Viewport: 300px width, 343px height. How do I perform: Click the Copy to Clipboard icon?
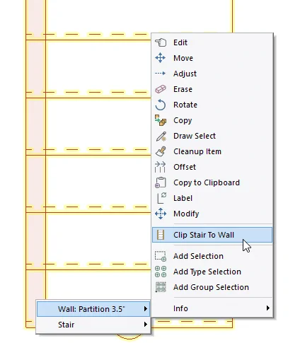coord(161,182)
